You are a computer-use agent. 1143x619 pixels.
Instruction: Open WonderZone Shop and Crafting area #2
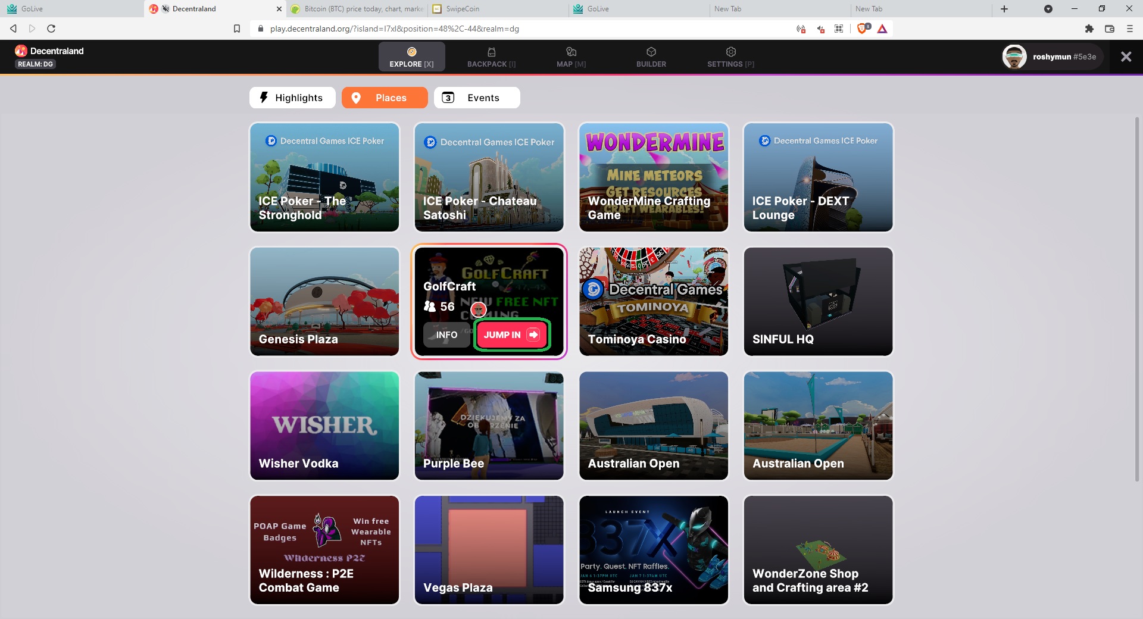click(818, 551)
